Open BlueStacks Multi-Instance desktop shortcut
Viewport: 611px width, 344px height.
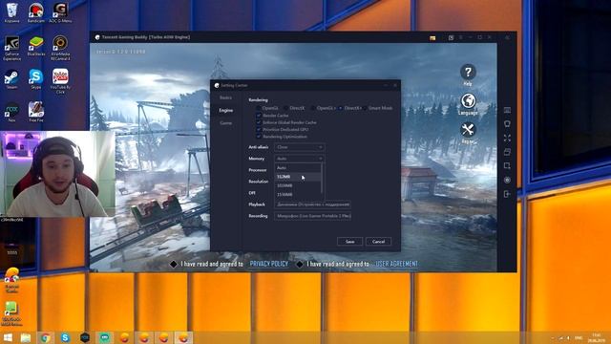pyautogui.click(x=11, y=313)
